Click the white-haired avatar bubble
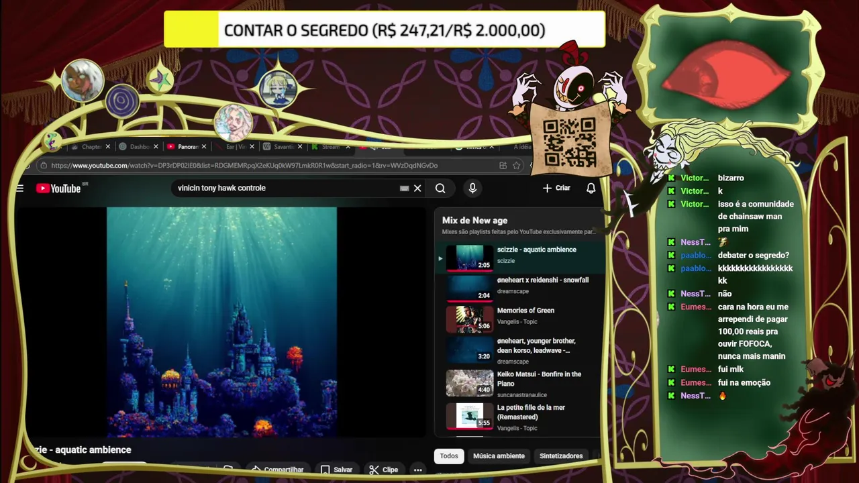859x483 pixels. point(83,80)
